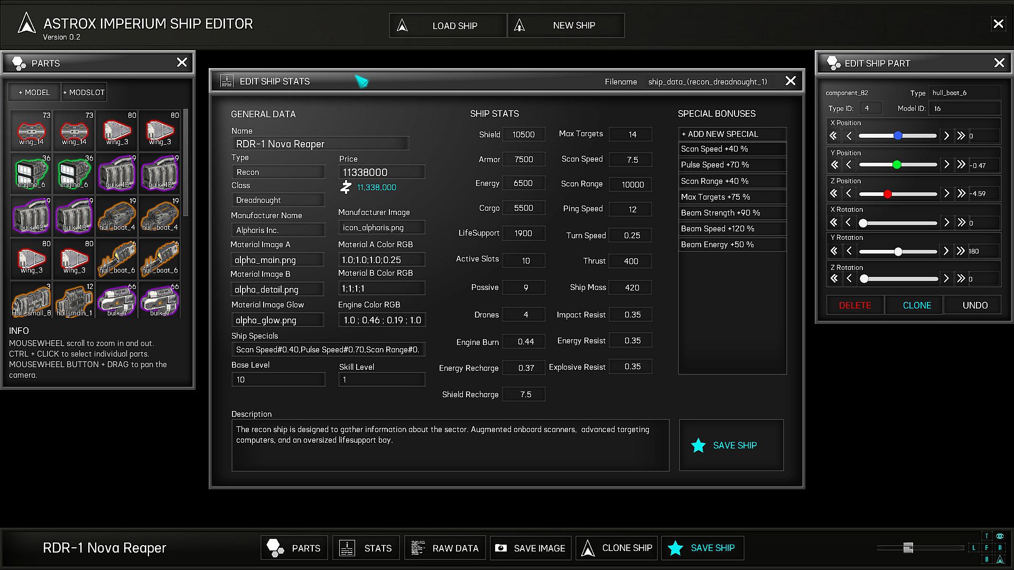Click the Z Position double-left arrow
This screenshot has width=1014, height=570.
(834, 193)
